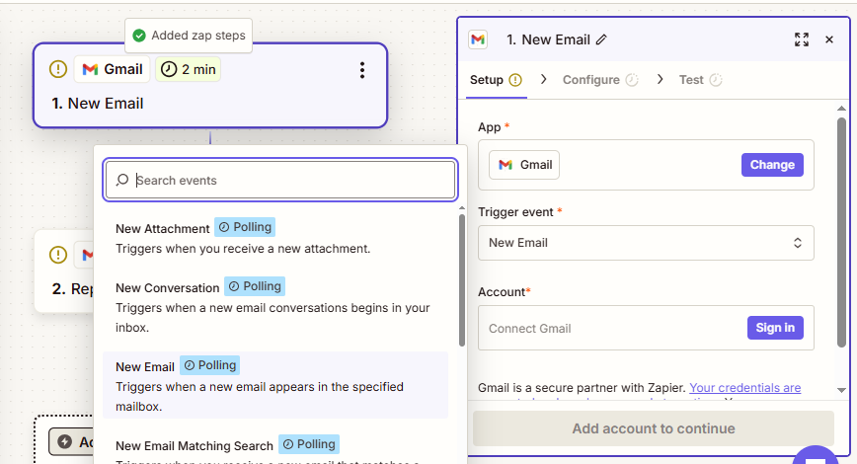Click the lightning bolt icon on add step button
Image resolution: width=857 pixels, height=464 pixels.
(x=64, y=441)
